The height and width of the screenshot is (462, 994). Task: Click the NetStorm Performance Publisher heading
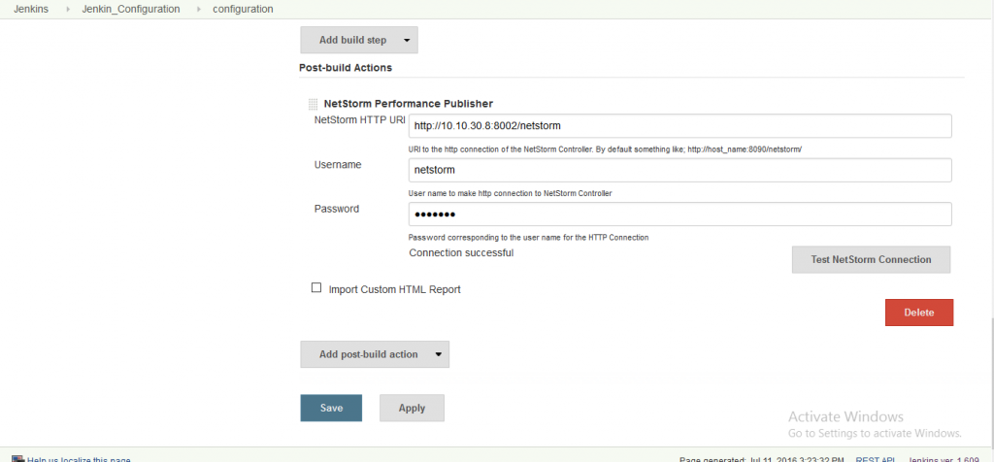point(409,103)
